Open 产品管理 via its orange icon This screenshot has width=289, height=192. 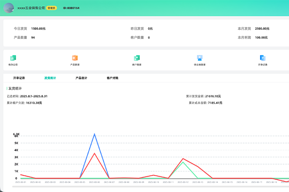coord(75,58)
